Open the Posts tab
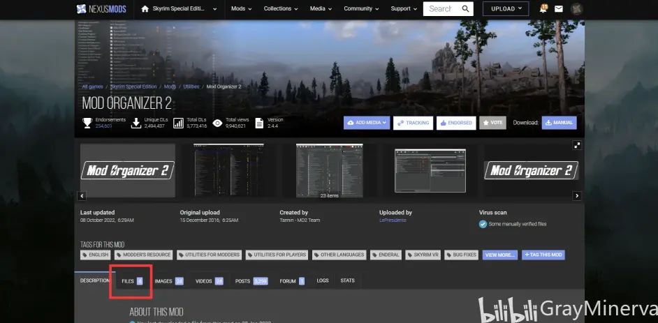658x323 pixels. coord(251,281)
